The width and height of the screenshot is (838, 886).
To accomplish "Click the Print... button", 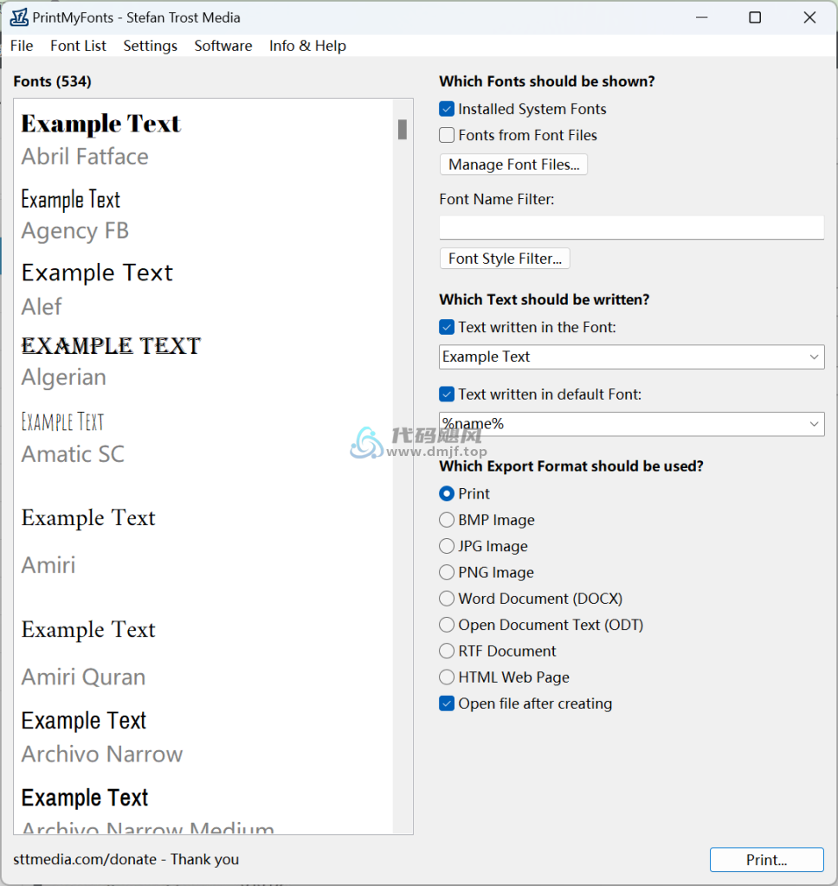I will (767, 859).
